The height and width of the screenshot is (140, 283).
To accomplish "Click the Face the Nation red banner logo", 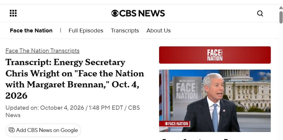I will click(x=215, y=55).
